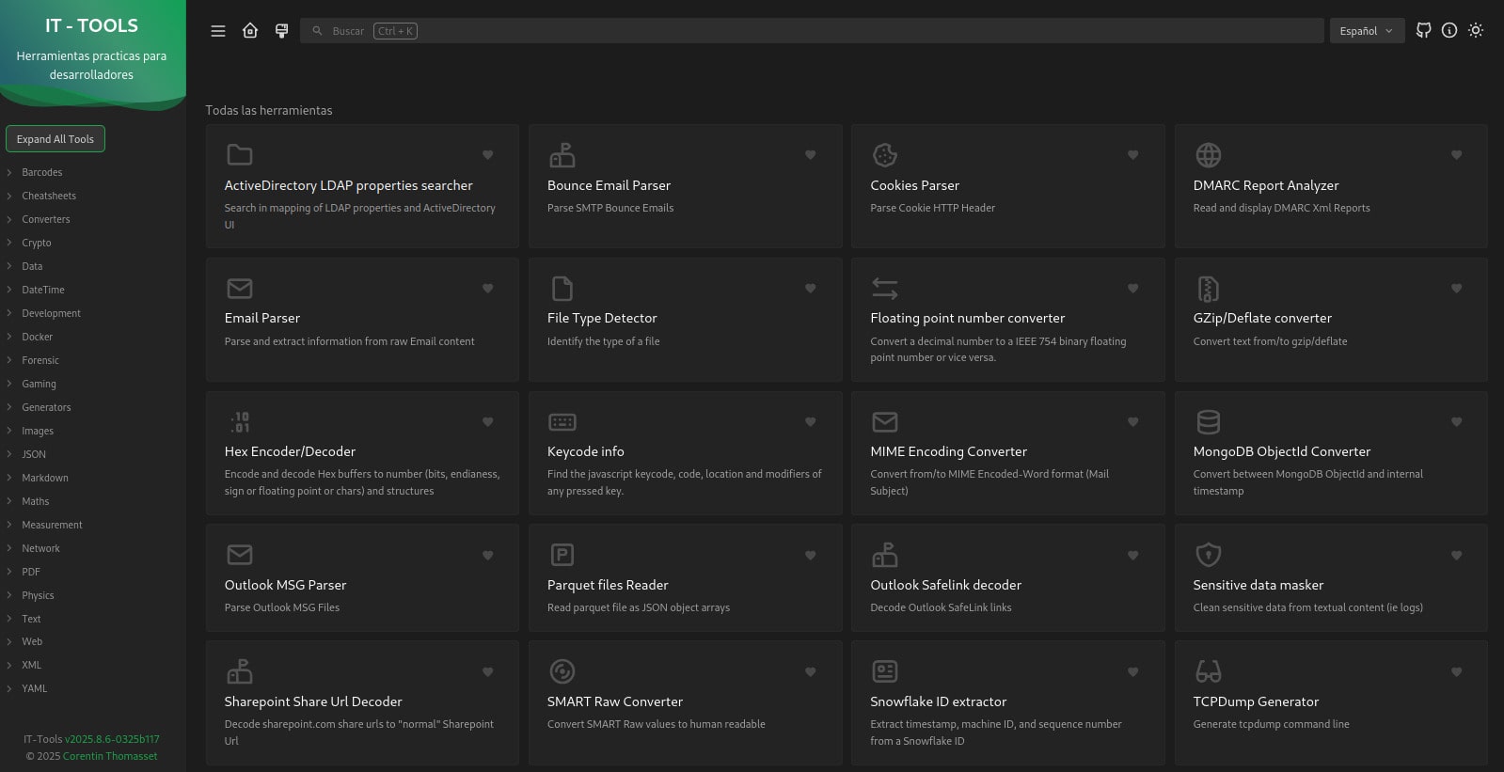
Task: Expand the Crypto category
Action: pyautogui.click(x=37, y=243)
